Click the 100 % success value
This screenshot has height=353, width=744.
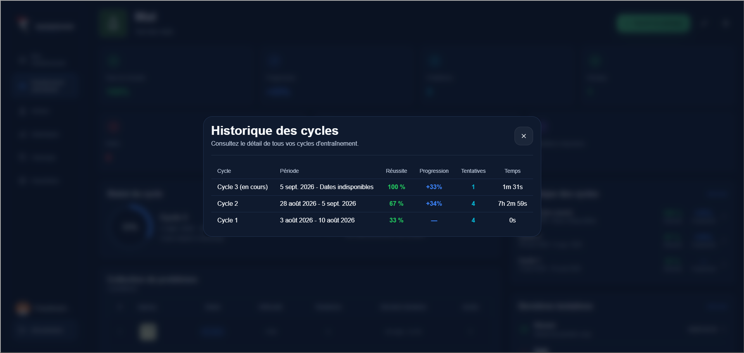(396, 187)
